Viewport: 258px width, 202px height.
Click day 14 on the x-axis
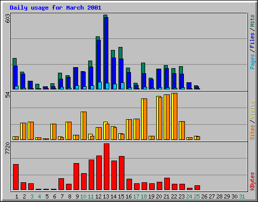point(113,196)
